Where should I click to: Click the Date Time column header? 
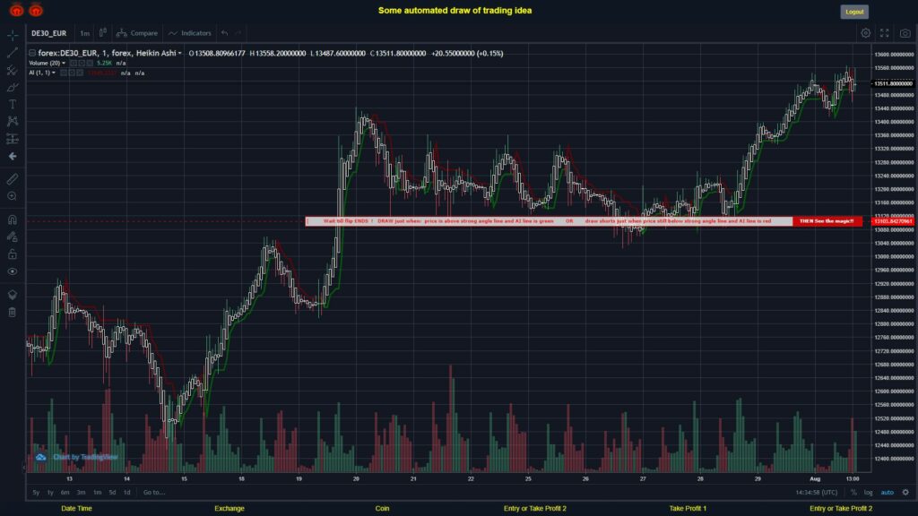[x=77, y=509]
